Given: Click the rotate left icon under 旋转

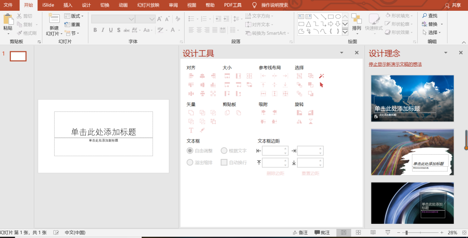Looking at the screenshot, I should pyautogui.click(x=299, y=113).
